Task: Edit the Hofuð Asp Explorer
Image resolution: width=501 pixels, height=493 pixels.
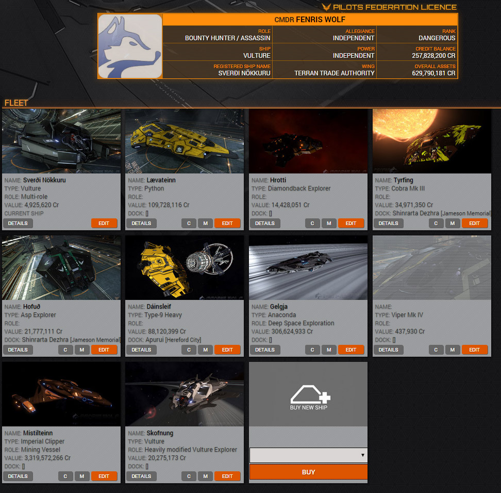Action: [x=104, y=349]
